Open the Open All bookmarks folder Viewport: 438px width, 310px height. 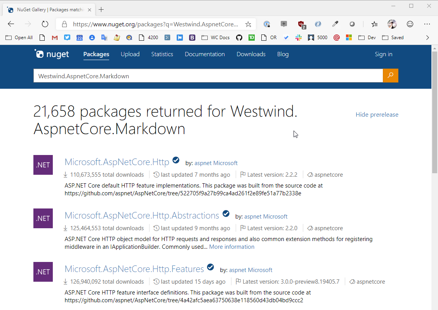[x=19, y=38]
